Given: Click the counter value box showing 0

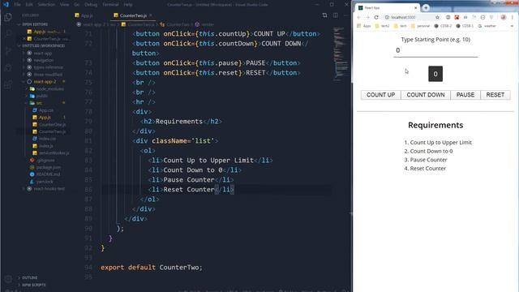Looking at the screenshot, I should coord(435,74).
